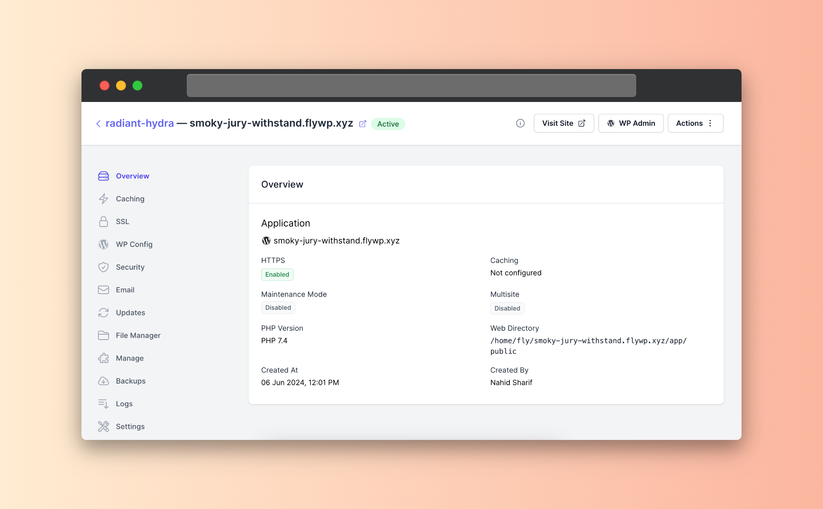
Task: Select the Updates menu item
Action: [130, 312]
